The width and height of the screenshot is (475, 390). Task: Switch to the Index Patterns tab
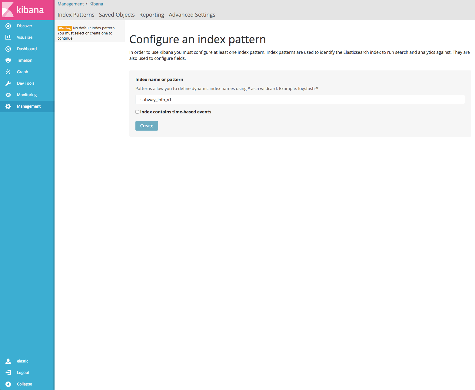(76, 15)
